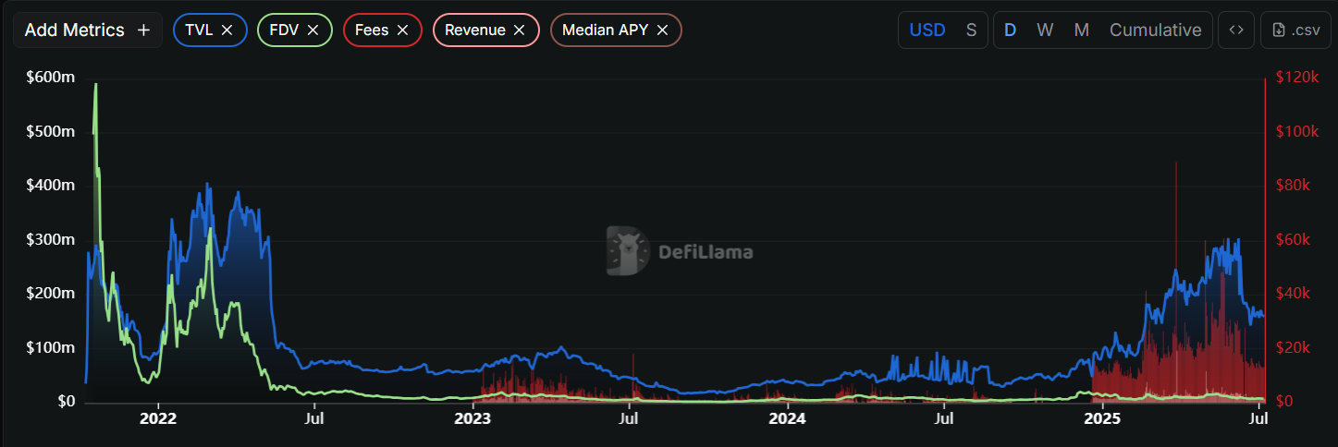
Task: Open the embed code icon button
Action: click(1236, 30)
